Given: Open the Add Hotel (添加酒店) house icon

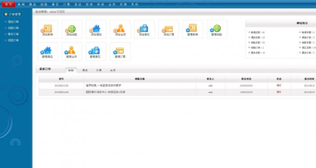Looking at the screenshot, I should 96,29.
